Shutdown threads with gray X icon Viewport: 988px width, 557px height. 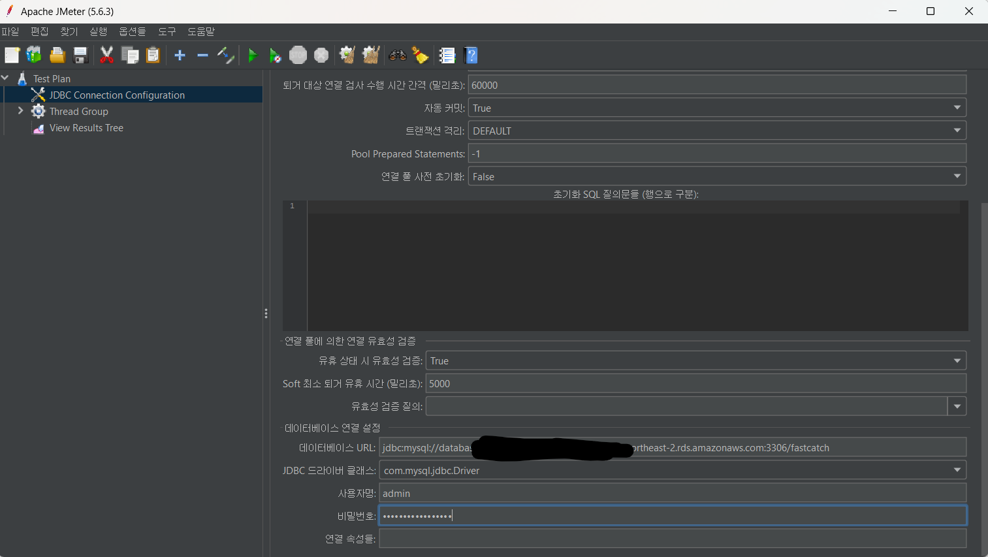tap(321, 56)
